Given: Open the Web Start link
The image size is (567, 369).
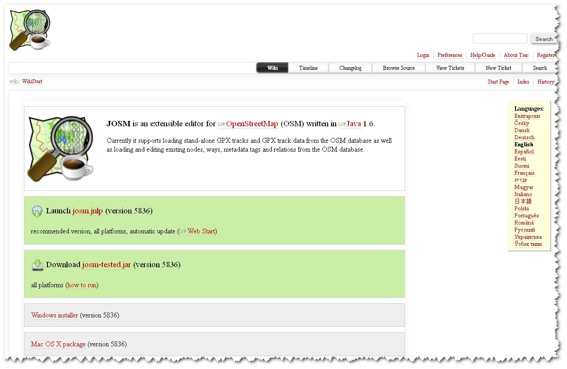Looking at the screenshot, I should 201,232.
